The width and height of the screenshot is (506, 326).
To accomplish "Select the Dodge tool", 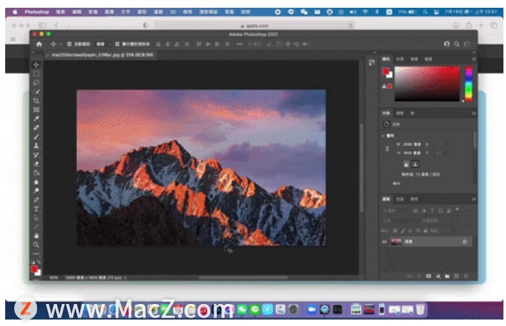I will [36, 191].
